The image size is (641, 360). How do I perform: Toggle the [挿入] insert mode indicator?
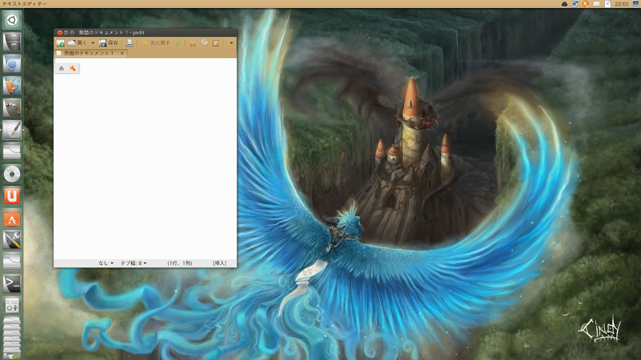tap(220, 263)
